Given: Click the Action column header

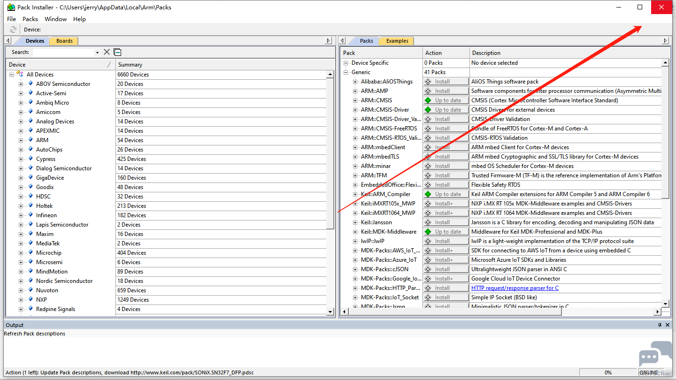Looking at the screenshot, I should tap(446, 53).
